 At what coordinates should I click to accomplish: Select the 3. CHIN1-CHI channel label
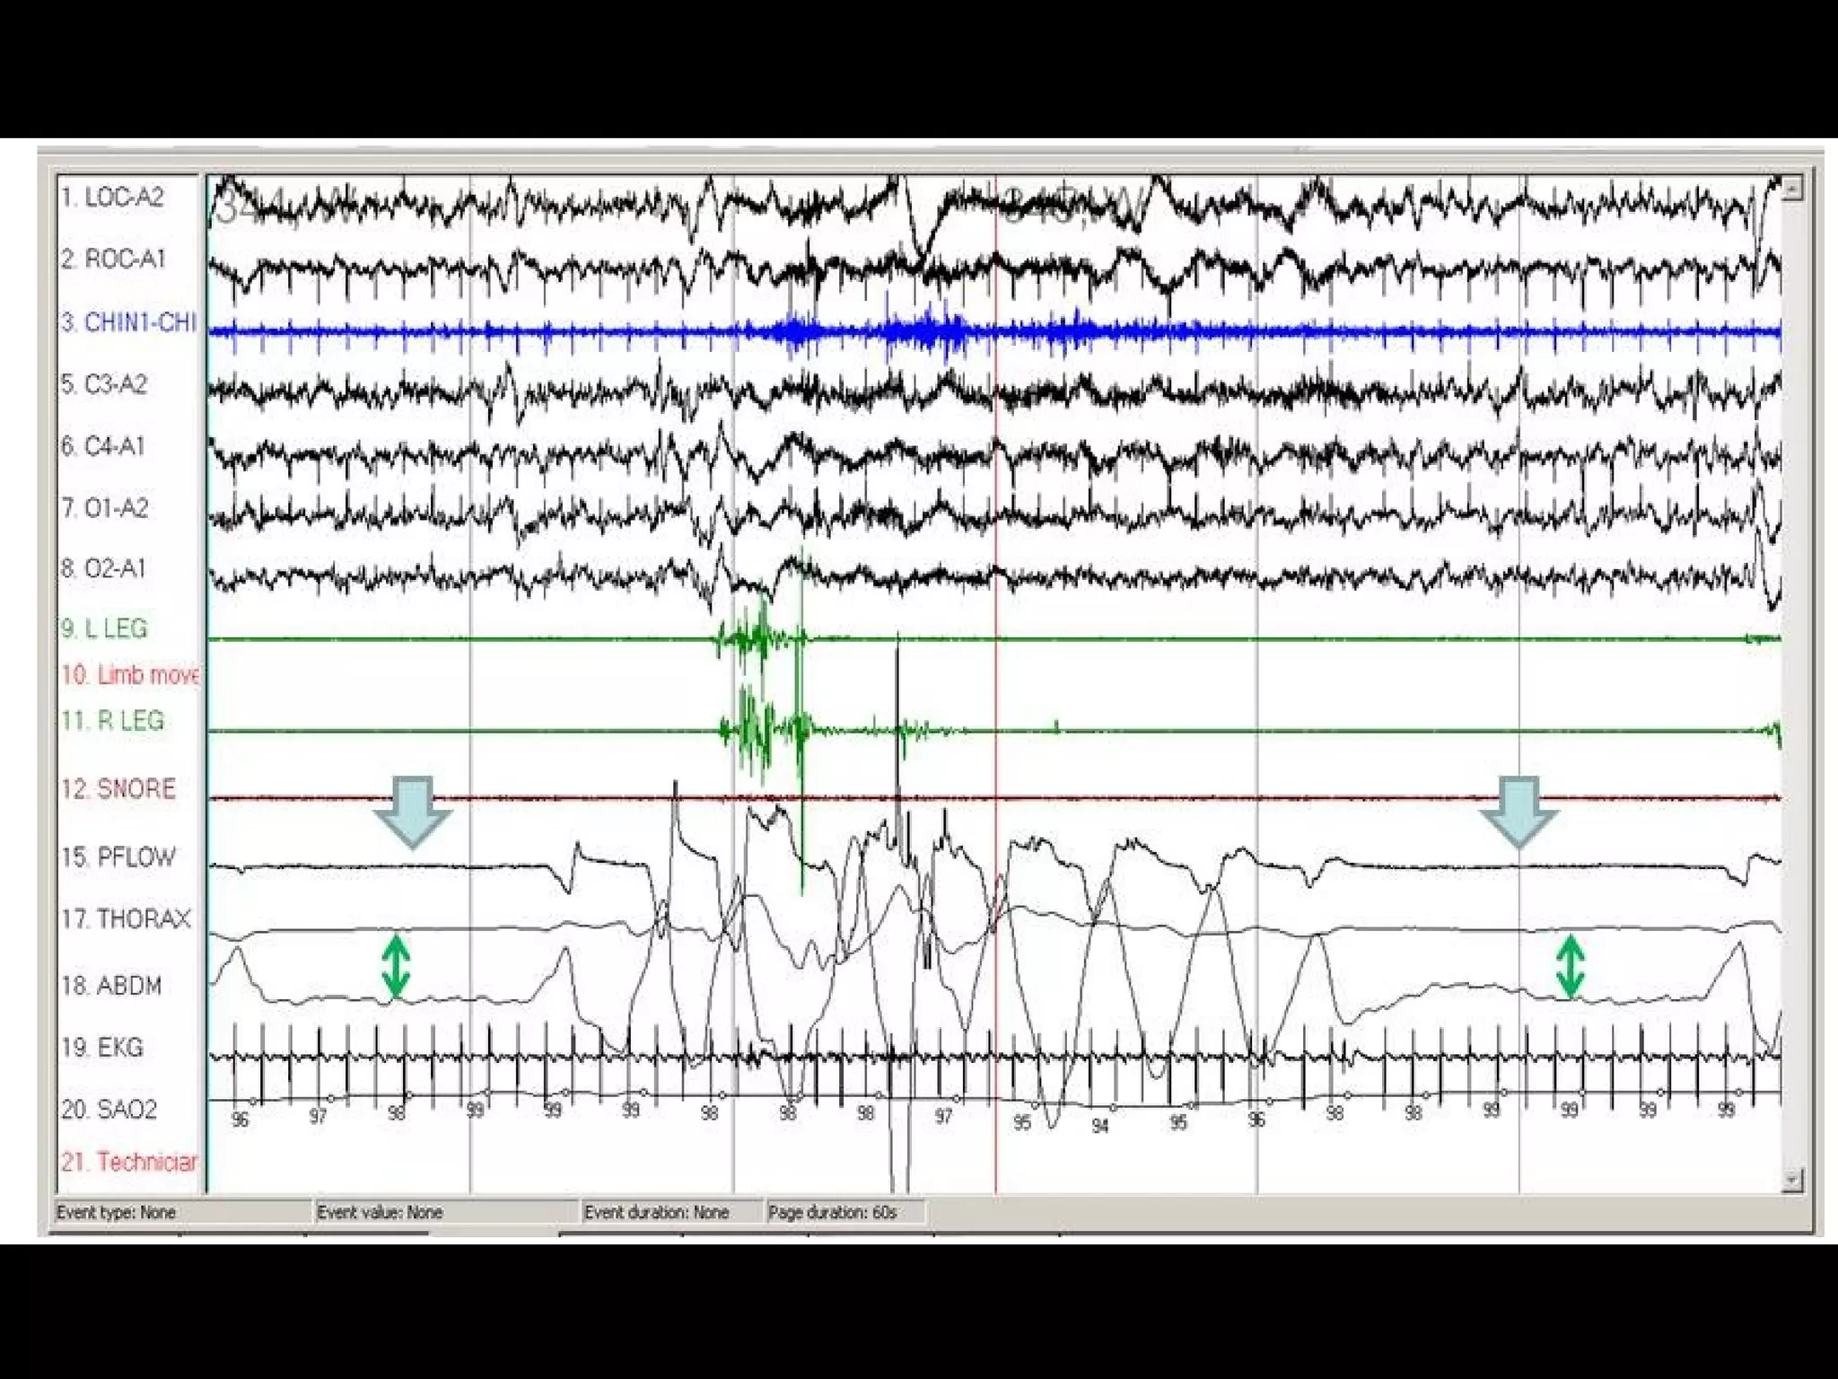(128, 322)
